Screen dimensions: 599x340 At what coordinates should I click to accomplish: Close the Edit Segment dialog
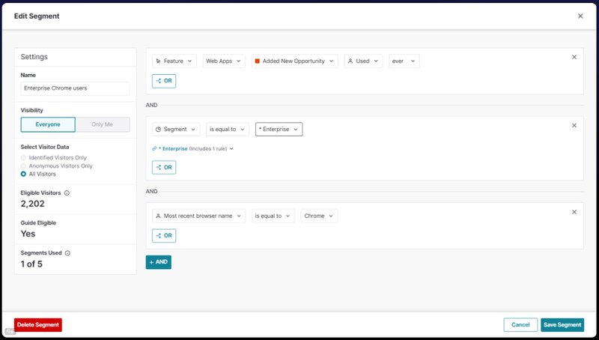pyautogui.click(x=580, y=16)
